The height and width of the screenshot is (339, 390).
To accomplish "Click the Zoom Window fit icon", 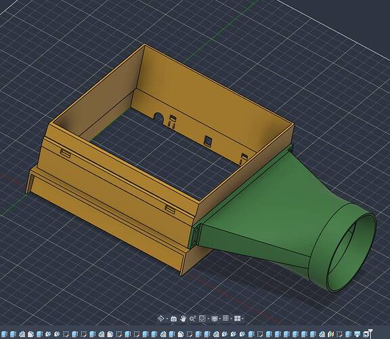I will 202,319.
